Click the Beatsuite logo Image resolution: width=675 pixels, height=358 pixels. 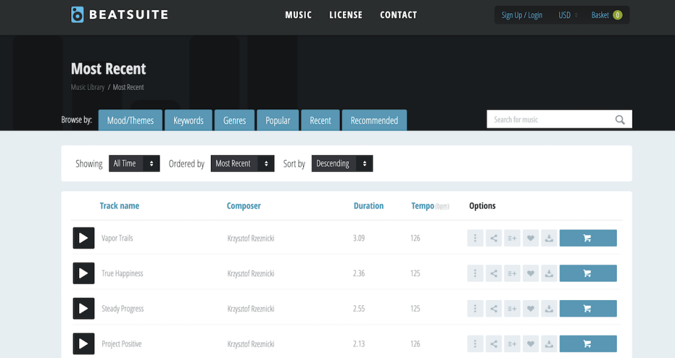(x=120, y=14)
